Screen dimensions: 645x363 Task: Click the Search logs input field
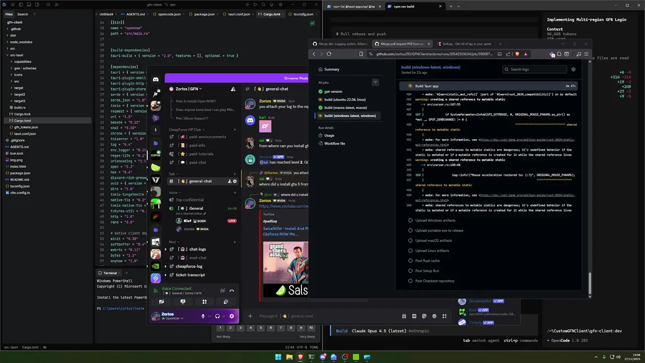pos(534,69)
